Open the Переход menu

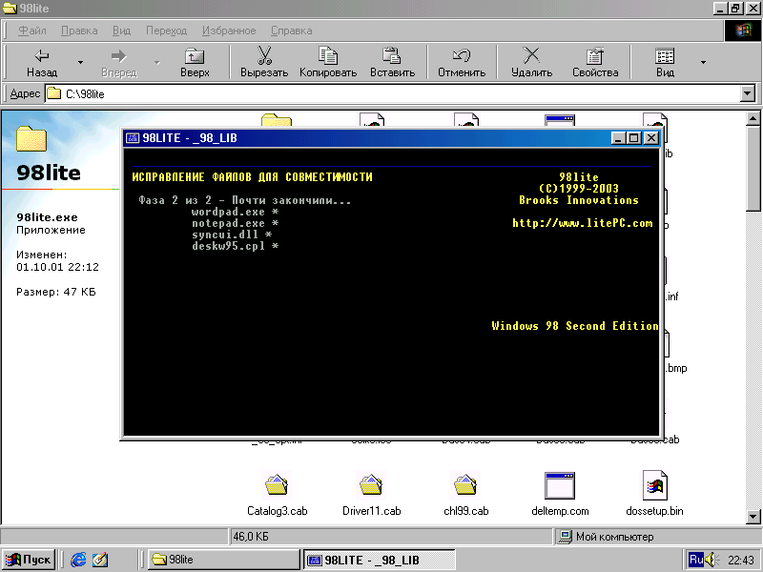coord(166,31)
